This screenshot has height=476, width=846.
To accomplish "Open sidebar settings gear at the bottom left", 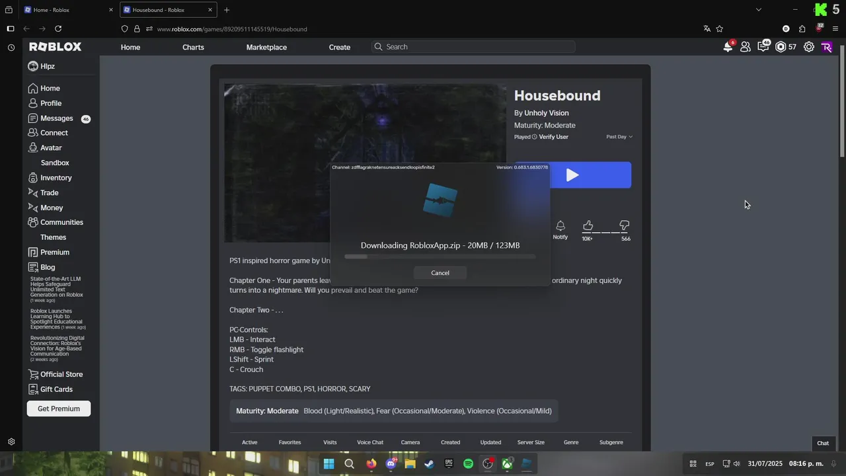I will [x=11, y=442].
